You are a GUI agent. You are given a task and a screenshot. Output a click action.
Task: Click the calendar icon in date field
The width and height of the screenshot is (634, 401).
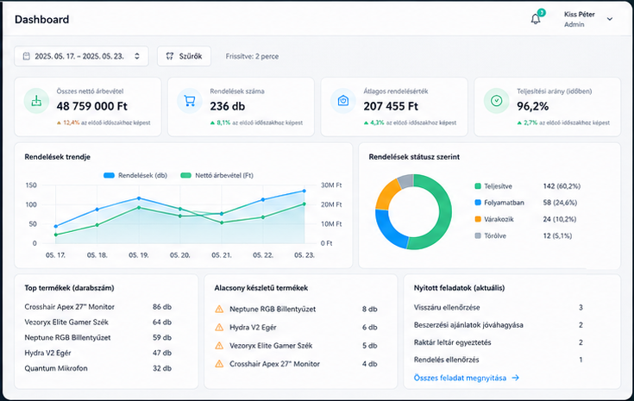pos(26,56)
